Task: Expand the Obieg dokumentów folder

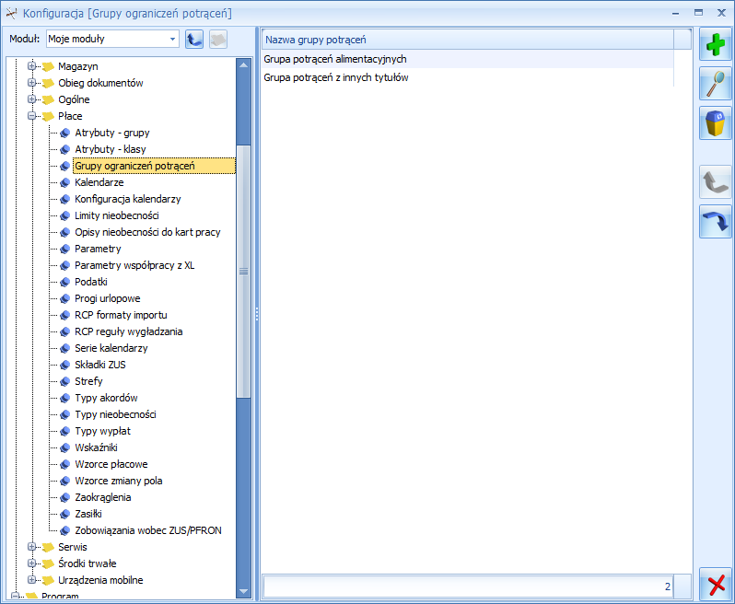Action: coord(31,83)
